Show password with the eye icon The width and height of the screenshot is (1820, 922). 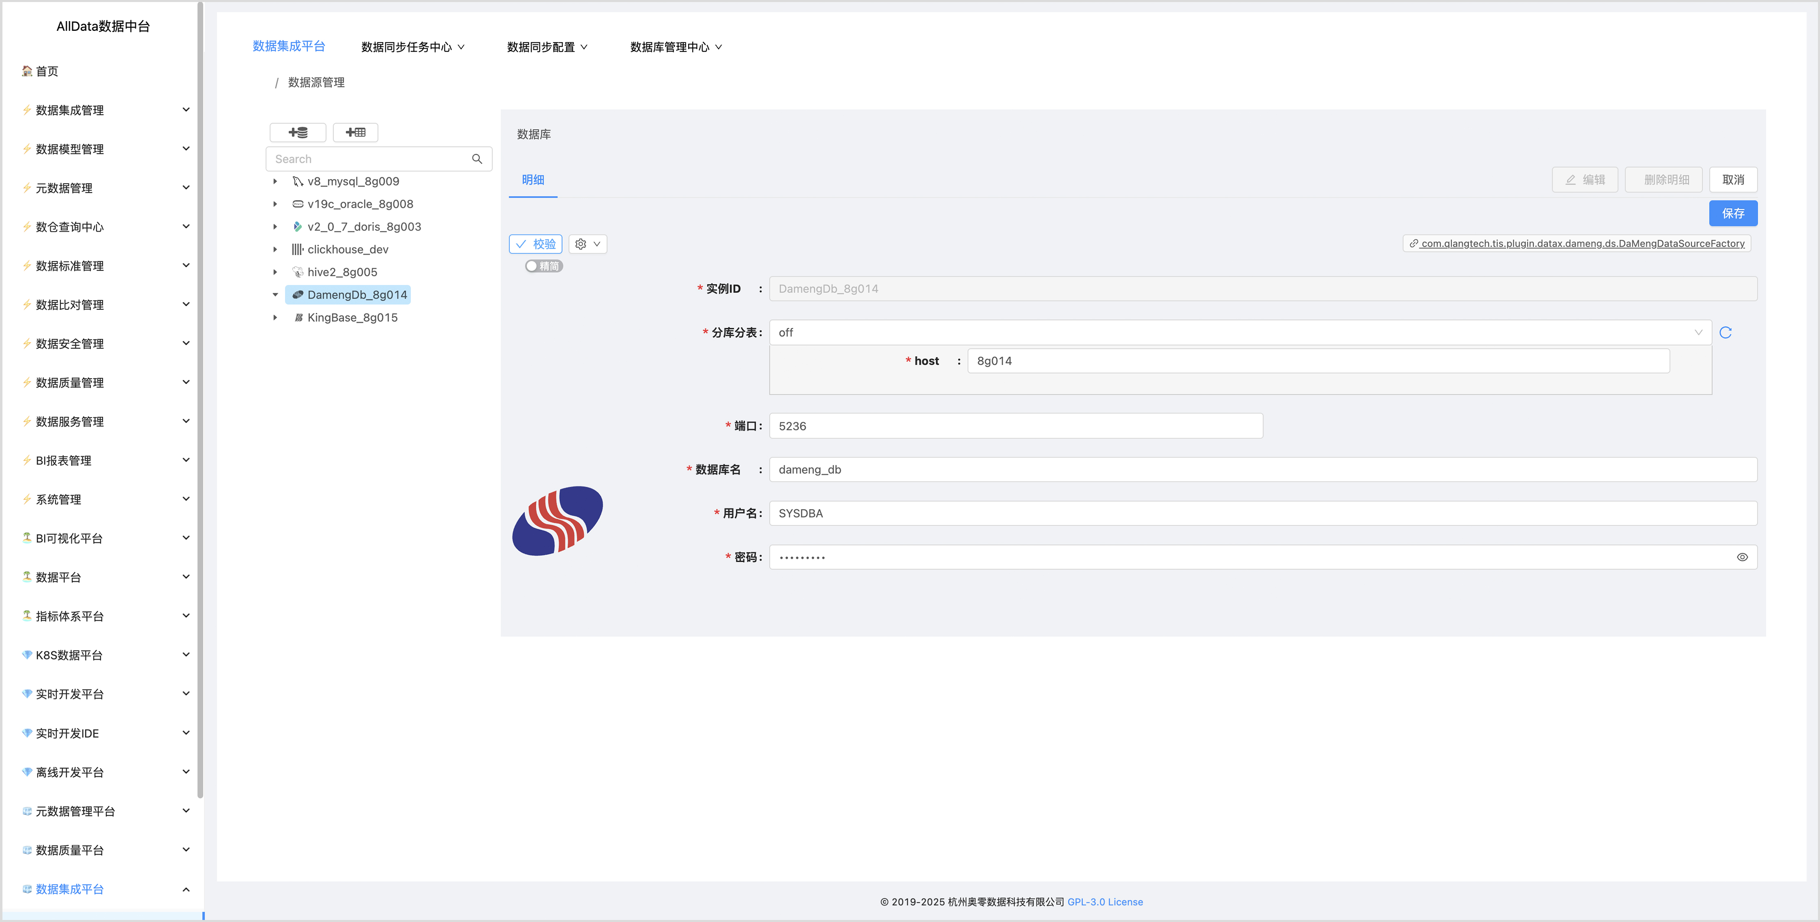1742,557
